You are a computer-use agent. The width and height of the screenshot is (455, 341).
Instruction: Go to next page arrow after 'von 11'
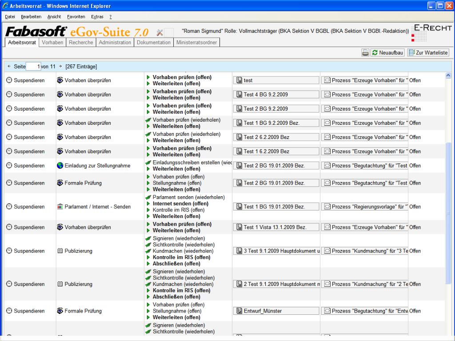(x=60, y=67)
